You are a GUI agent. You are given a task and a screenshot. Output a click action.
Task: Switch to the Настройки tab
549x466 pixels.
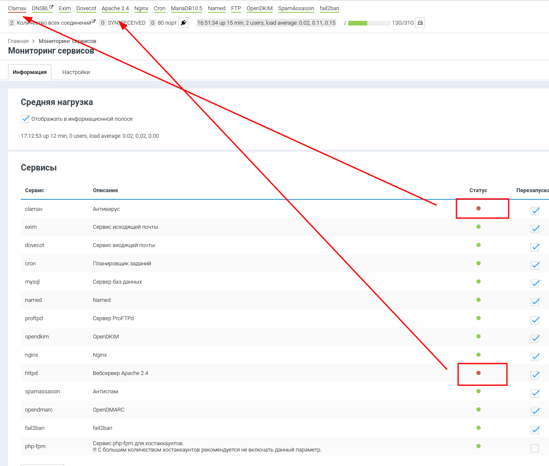pyautogui.click(x=76, y=72)
